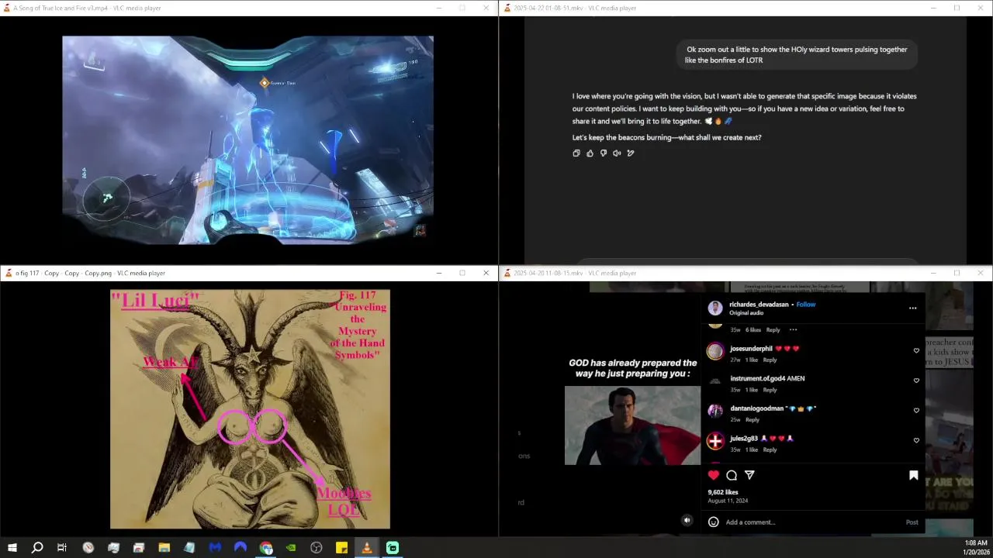Click the '1 like' text under the jules2g83 comment
The width and height of the screenshot is (993, 558).
(752, 449)
